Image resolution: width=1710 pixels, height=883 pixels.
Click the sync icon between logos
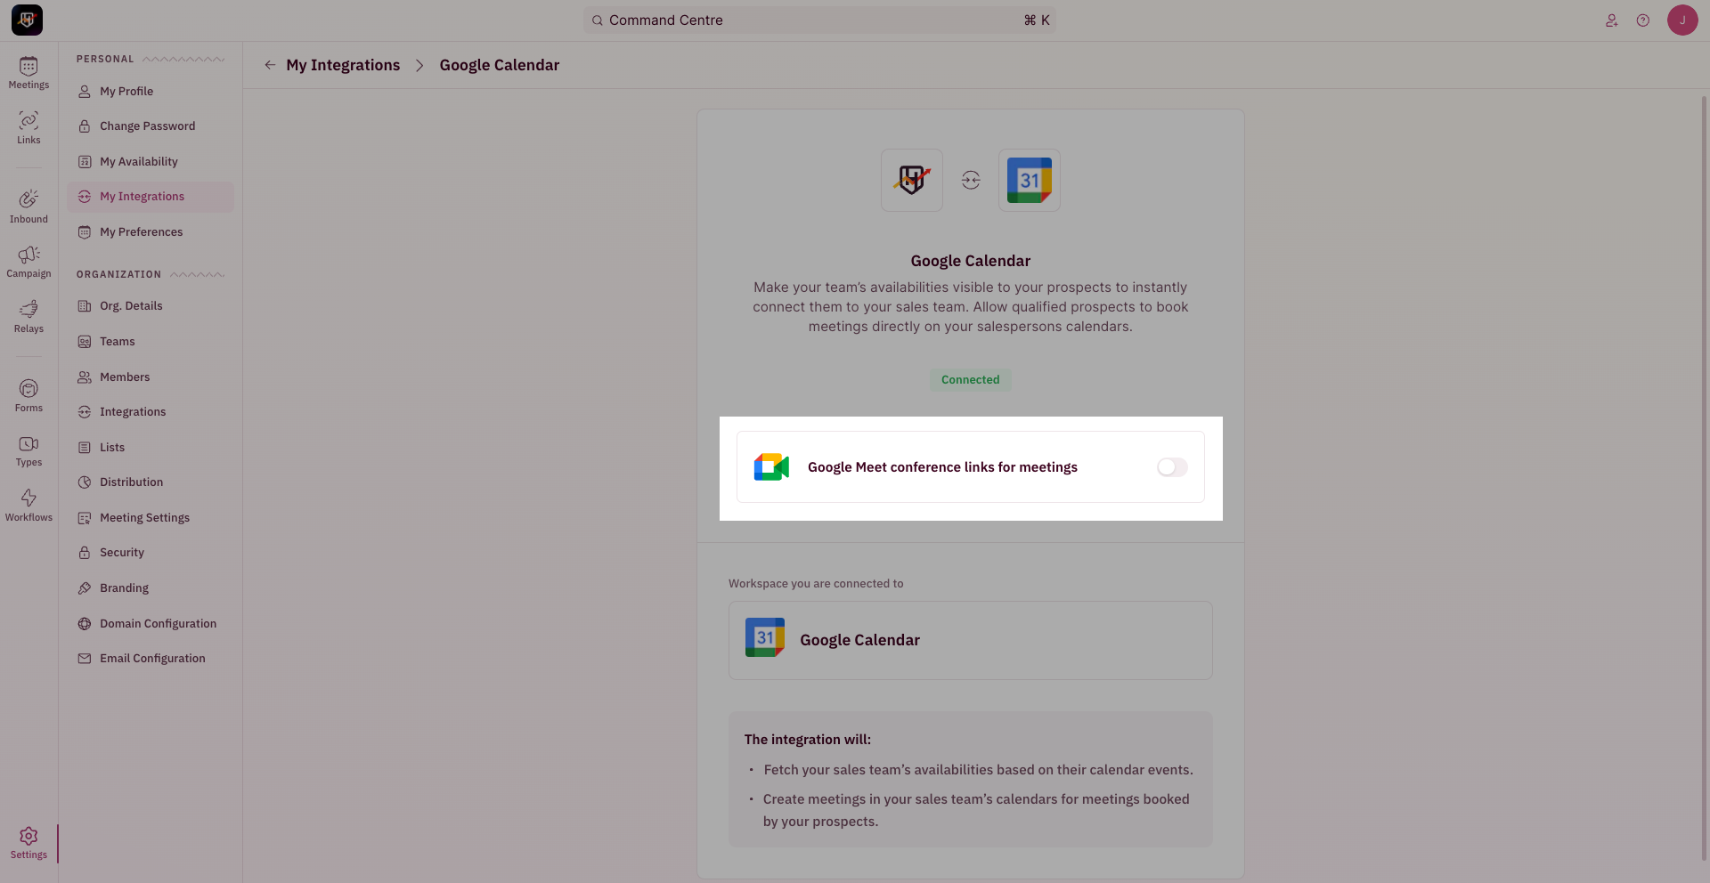(x=971, y=181)
